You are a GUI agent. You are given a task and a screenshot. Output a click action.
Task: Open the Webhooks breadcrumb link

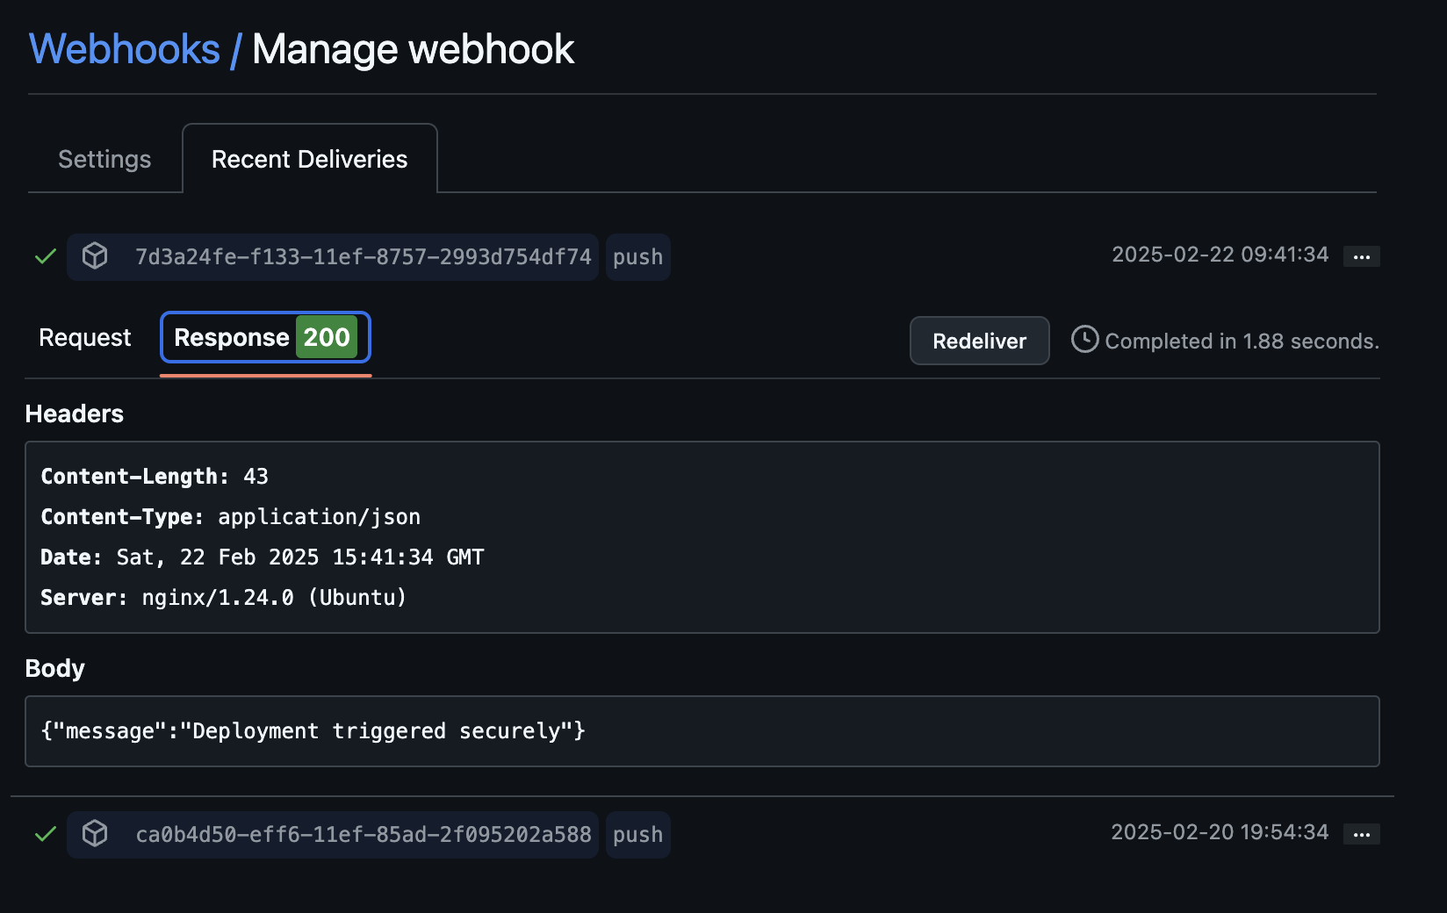[x=125, y=48]
